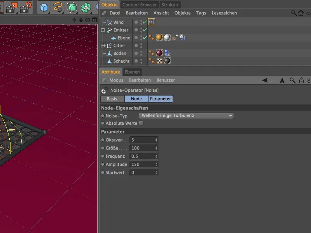Select the dark sphere material tag on Schacht
311x233 pixels.
tap(167, 61)
